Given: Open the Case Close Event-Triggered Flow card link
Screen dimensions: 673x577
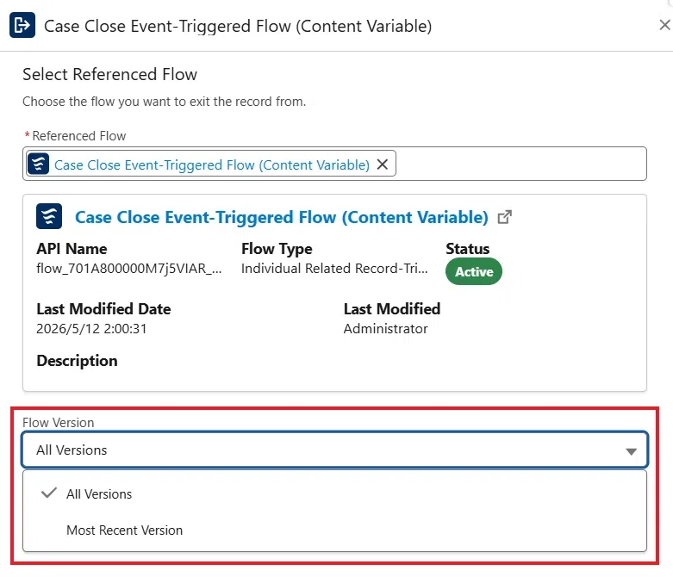Looking at the screenshot, I should click(x=282, y=217).
